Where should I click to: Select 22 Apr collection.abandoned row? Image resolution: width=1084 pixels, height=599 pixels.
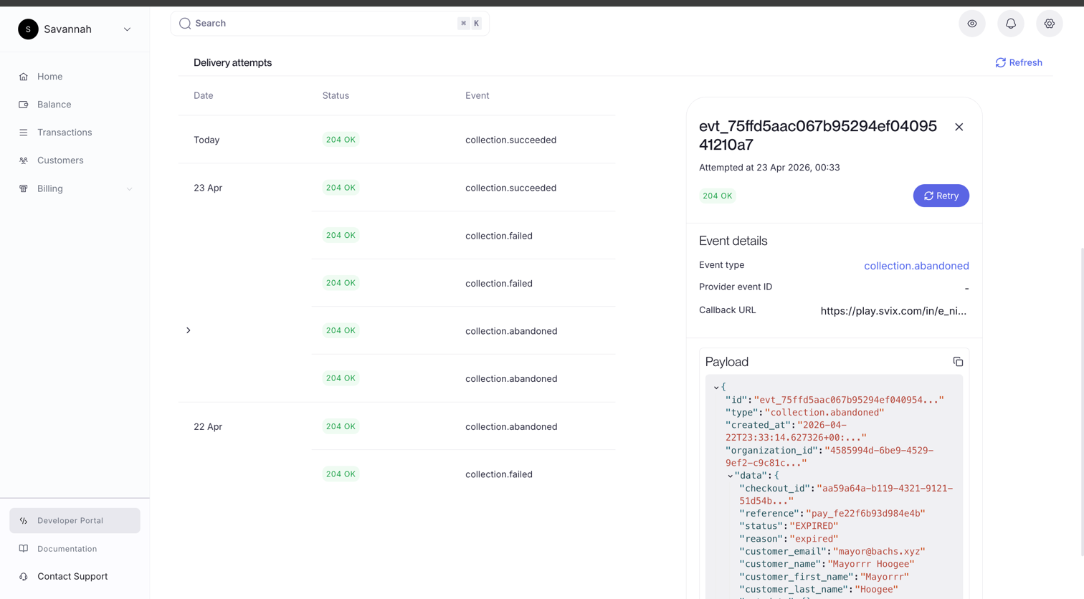(x=396, y=426)
